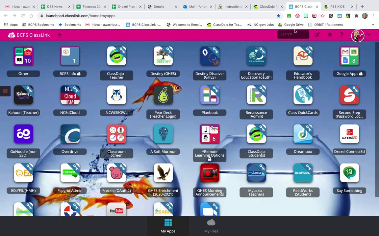The height and width of the screenshot is (236, 379).
Task: Open Remote Learning Options folder
Action: point(210,134)
